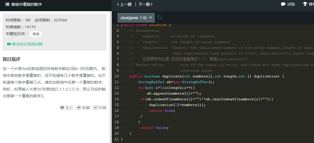Open 算法知识视频讲解 video link
314x143 pixels.
coord(27,44)
